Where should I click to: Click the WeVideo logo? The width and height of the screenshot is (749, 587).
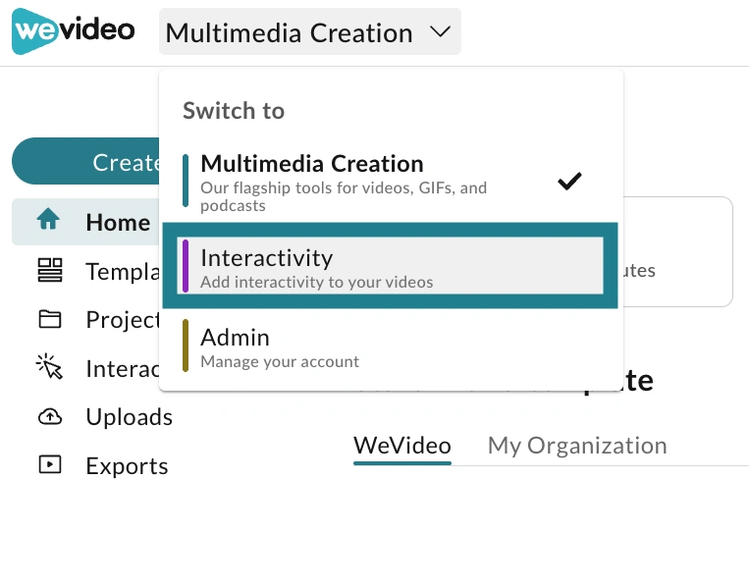[73, 31]
